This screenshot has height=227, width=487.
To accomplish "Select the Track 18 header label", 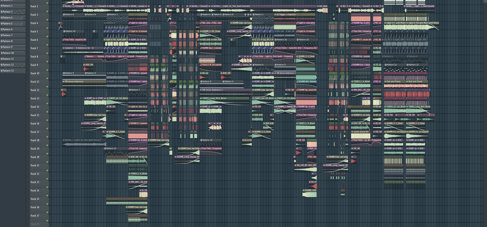I will [x=35, y=140].
